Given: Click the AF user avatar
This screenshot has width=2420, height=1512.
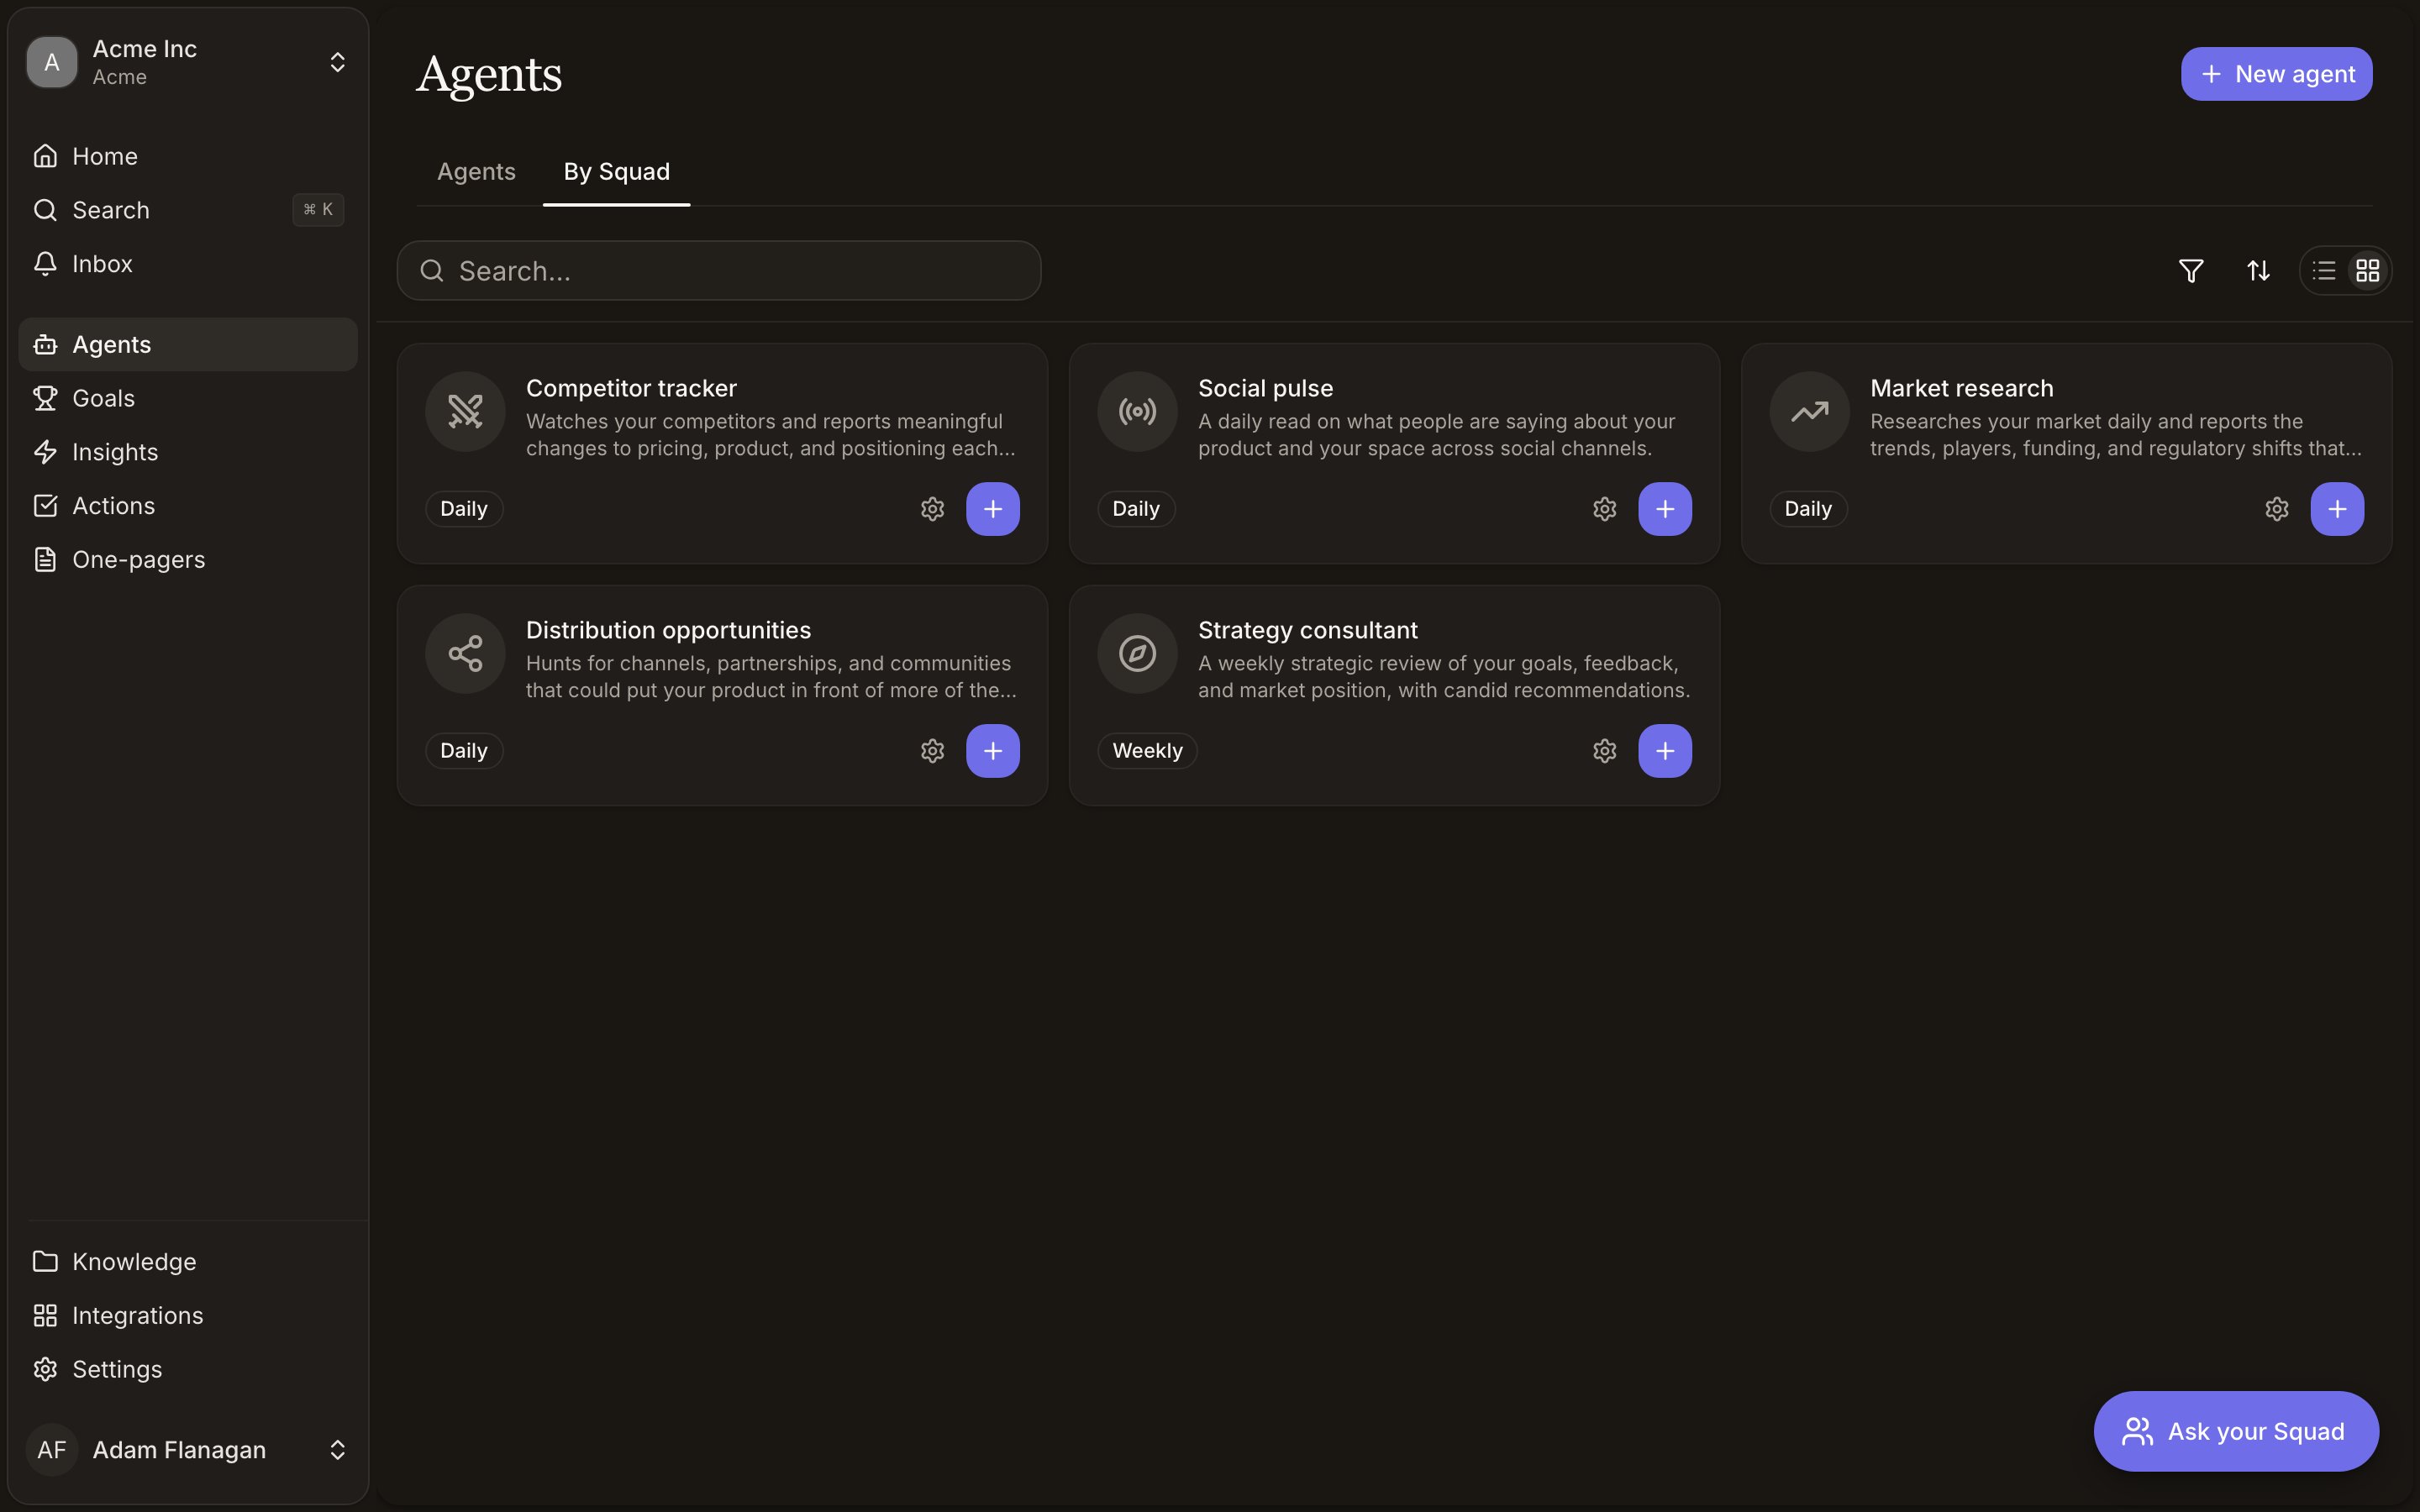Looking at the screenshot, I should pyautogui.click(x=52, y=1450).
